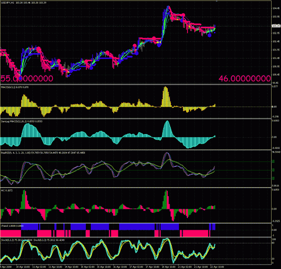Click the 22 Apr 10:00 time label
The image size is (281, 269).
[217, 267]
